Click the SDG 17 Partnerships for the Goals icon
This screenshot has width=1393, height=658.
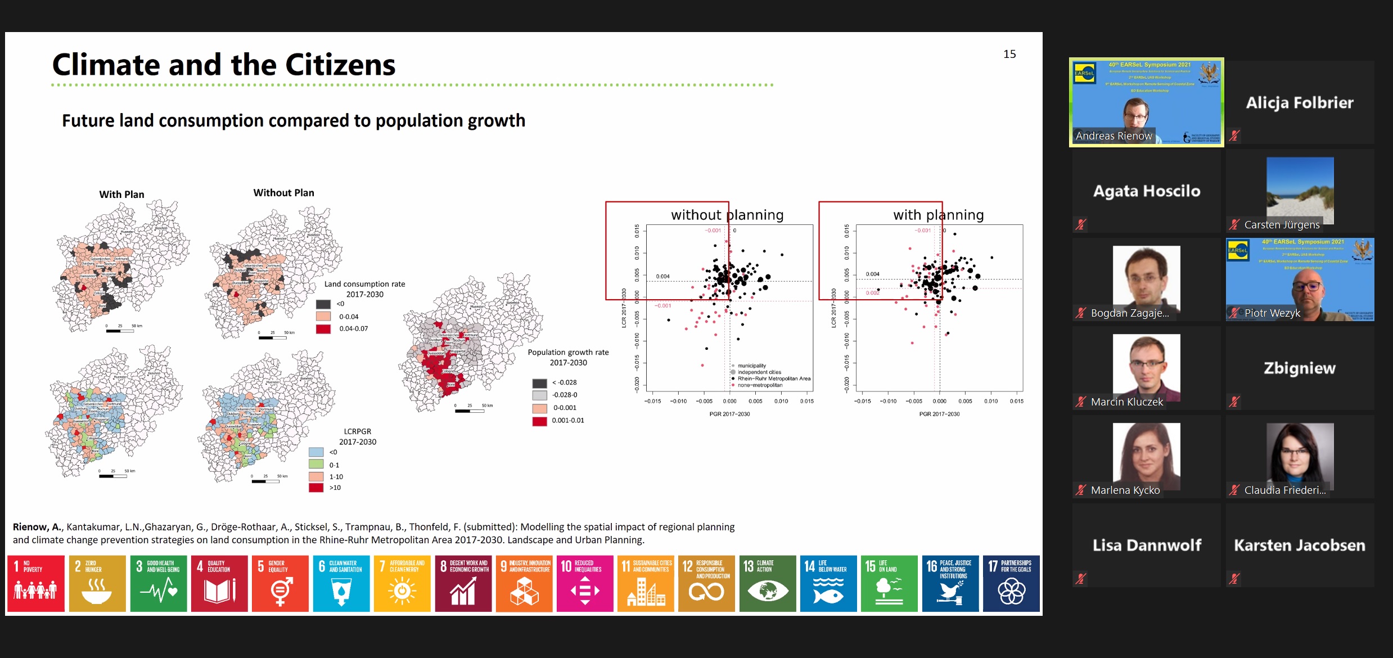[1011, 583]
